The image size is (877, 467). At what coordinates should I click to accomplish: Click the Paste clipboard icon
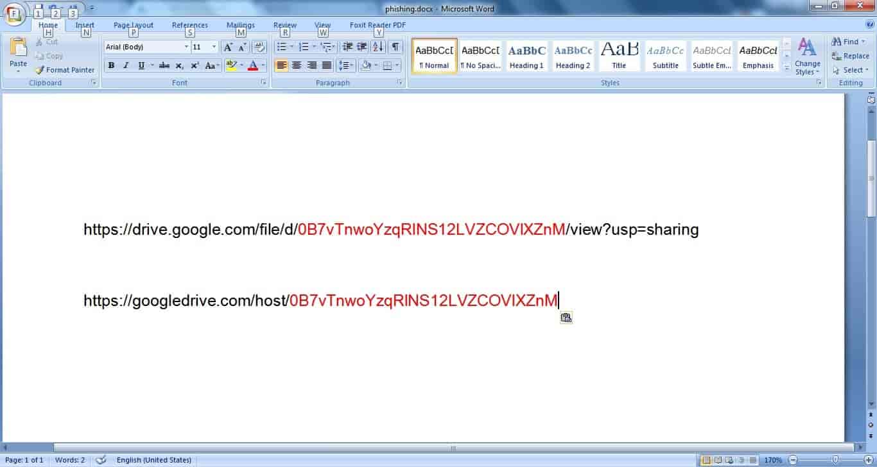click(x=19, y=48)
